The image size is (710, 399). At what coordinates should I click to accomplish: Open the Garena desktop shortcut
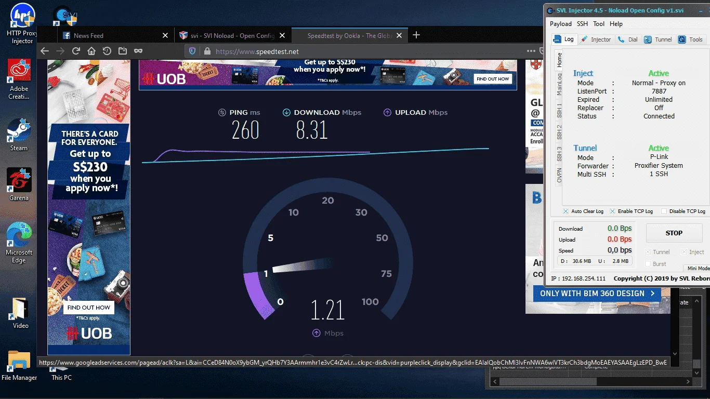[x=19, y=184]
